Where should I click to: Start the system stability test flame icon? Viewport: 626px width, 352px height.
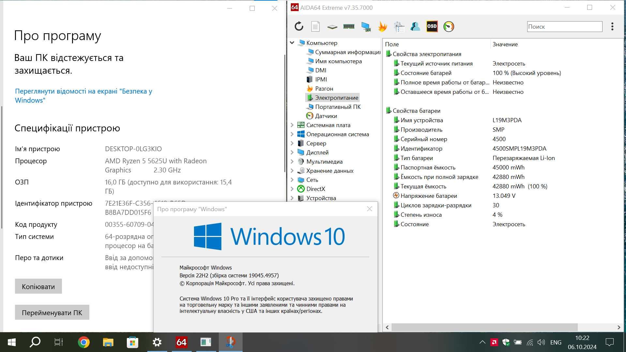tap(382, 27)
